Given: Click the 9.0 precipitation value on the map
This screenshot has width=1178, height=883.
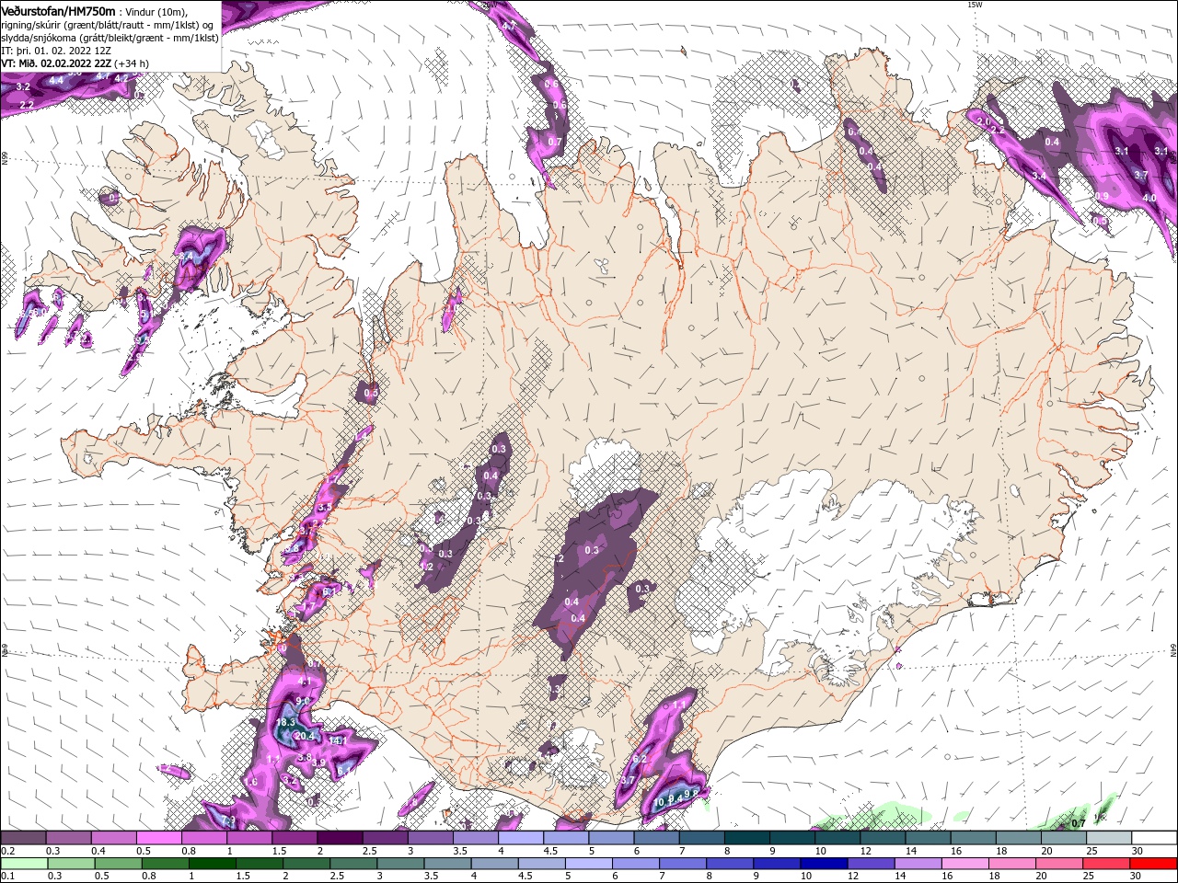Looking at the screenshot, I should click(x=303, y=701).
